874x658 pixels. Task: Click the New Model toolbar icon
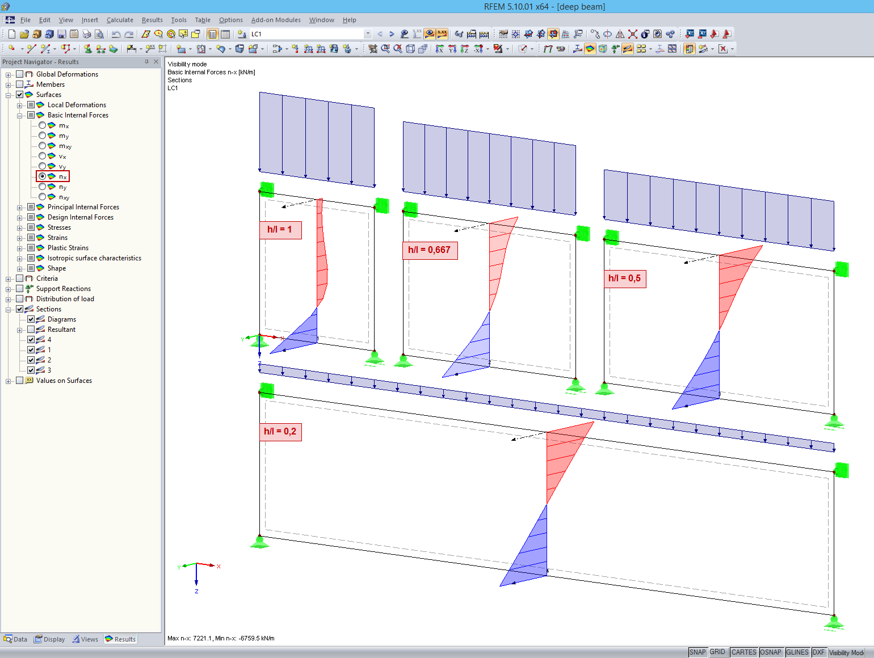[12, 34]
